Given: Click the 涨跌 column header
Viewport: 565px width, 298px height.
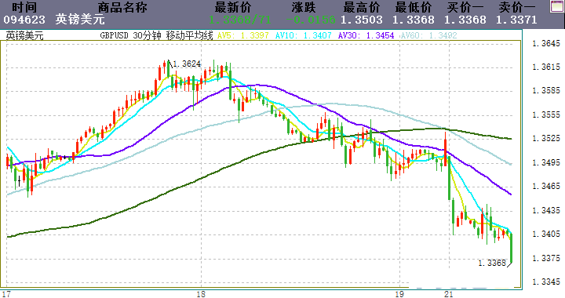Looking at the screenshot, I should 304,7.
